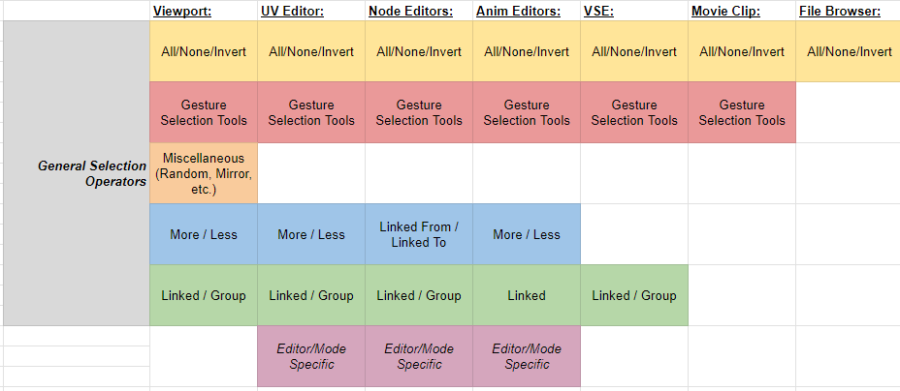900x391 pixels.
Task: Select Editor/Mode Specific under UV Editor
Action: click(x=311, y=356)
